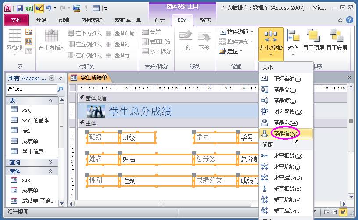The image size is (358, 220).
Task: Switch to the 创建 ribbon tab
Action: [64, 20]
